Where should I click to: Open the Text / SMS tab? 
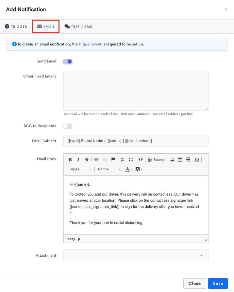[x=78, y=26]
